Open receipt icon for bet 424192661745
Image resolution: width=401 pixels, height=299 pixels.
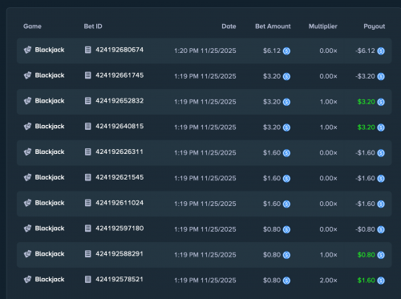pyautogui.click(x=88, y=75)
